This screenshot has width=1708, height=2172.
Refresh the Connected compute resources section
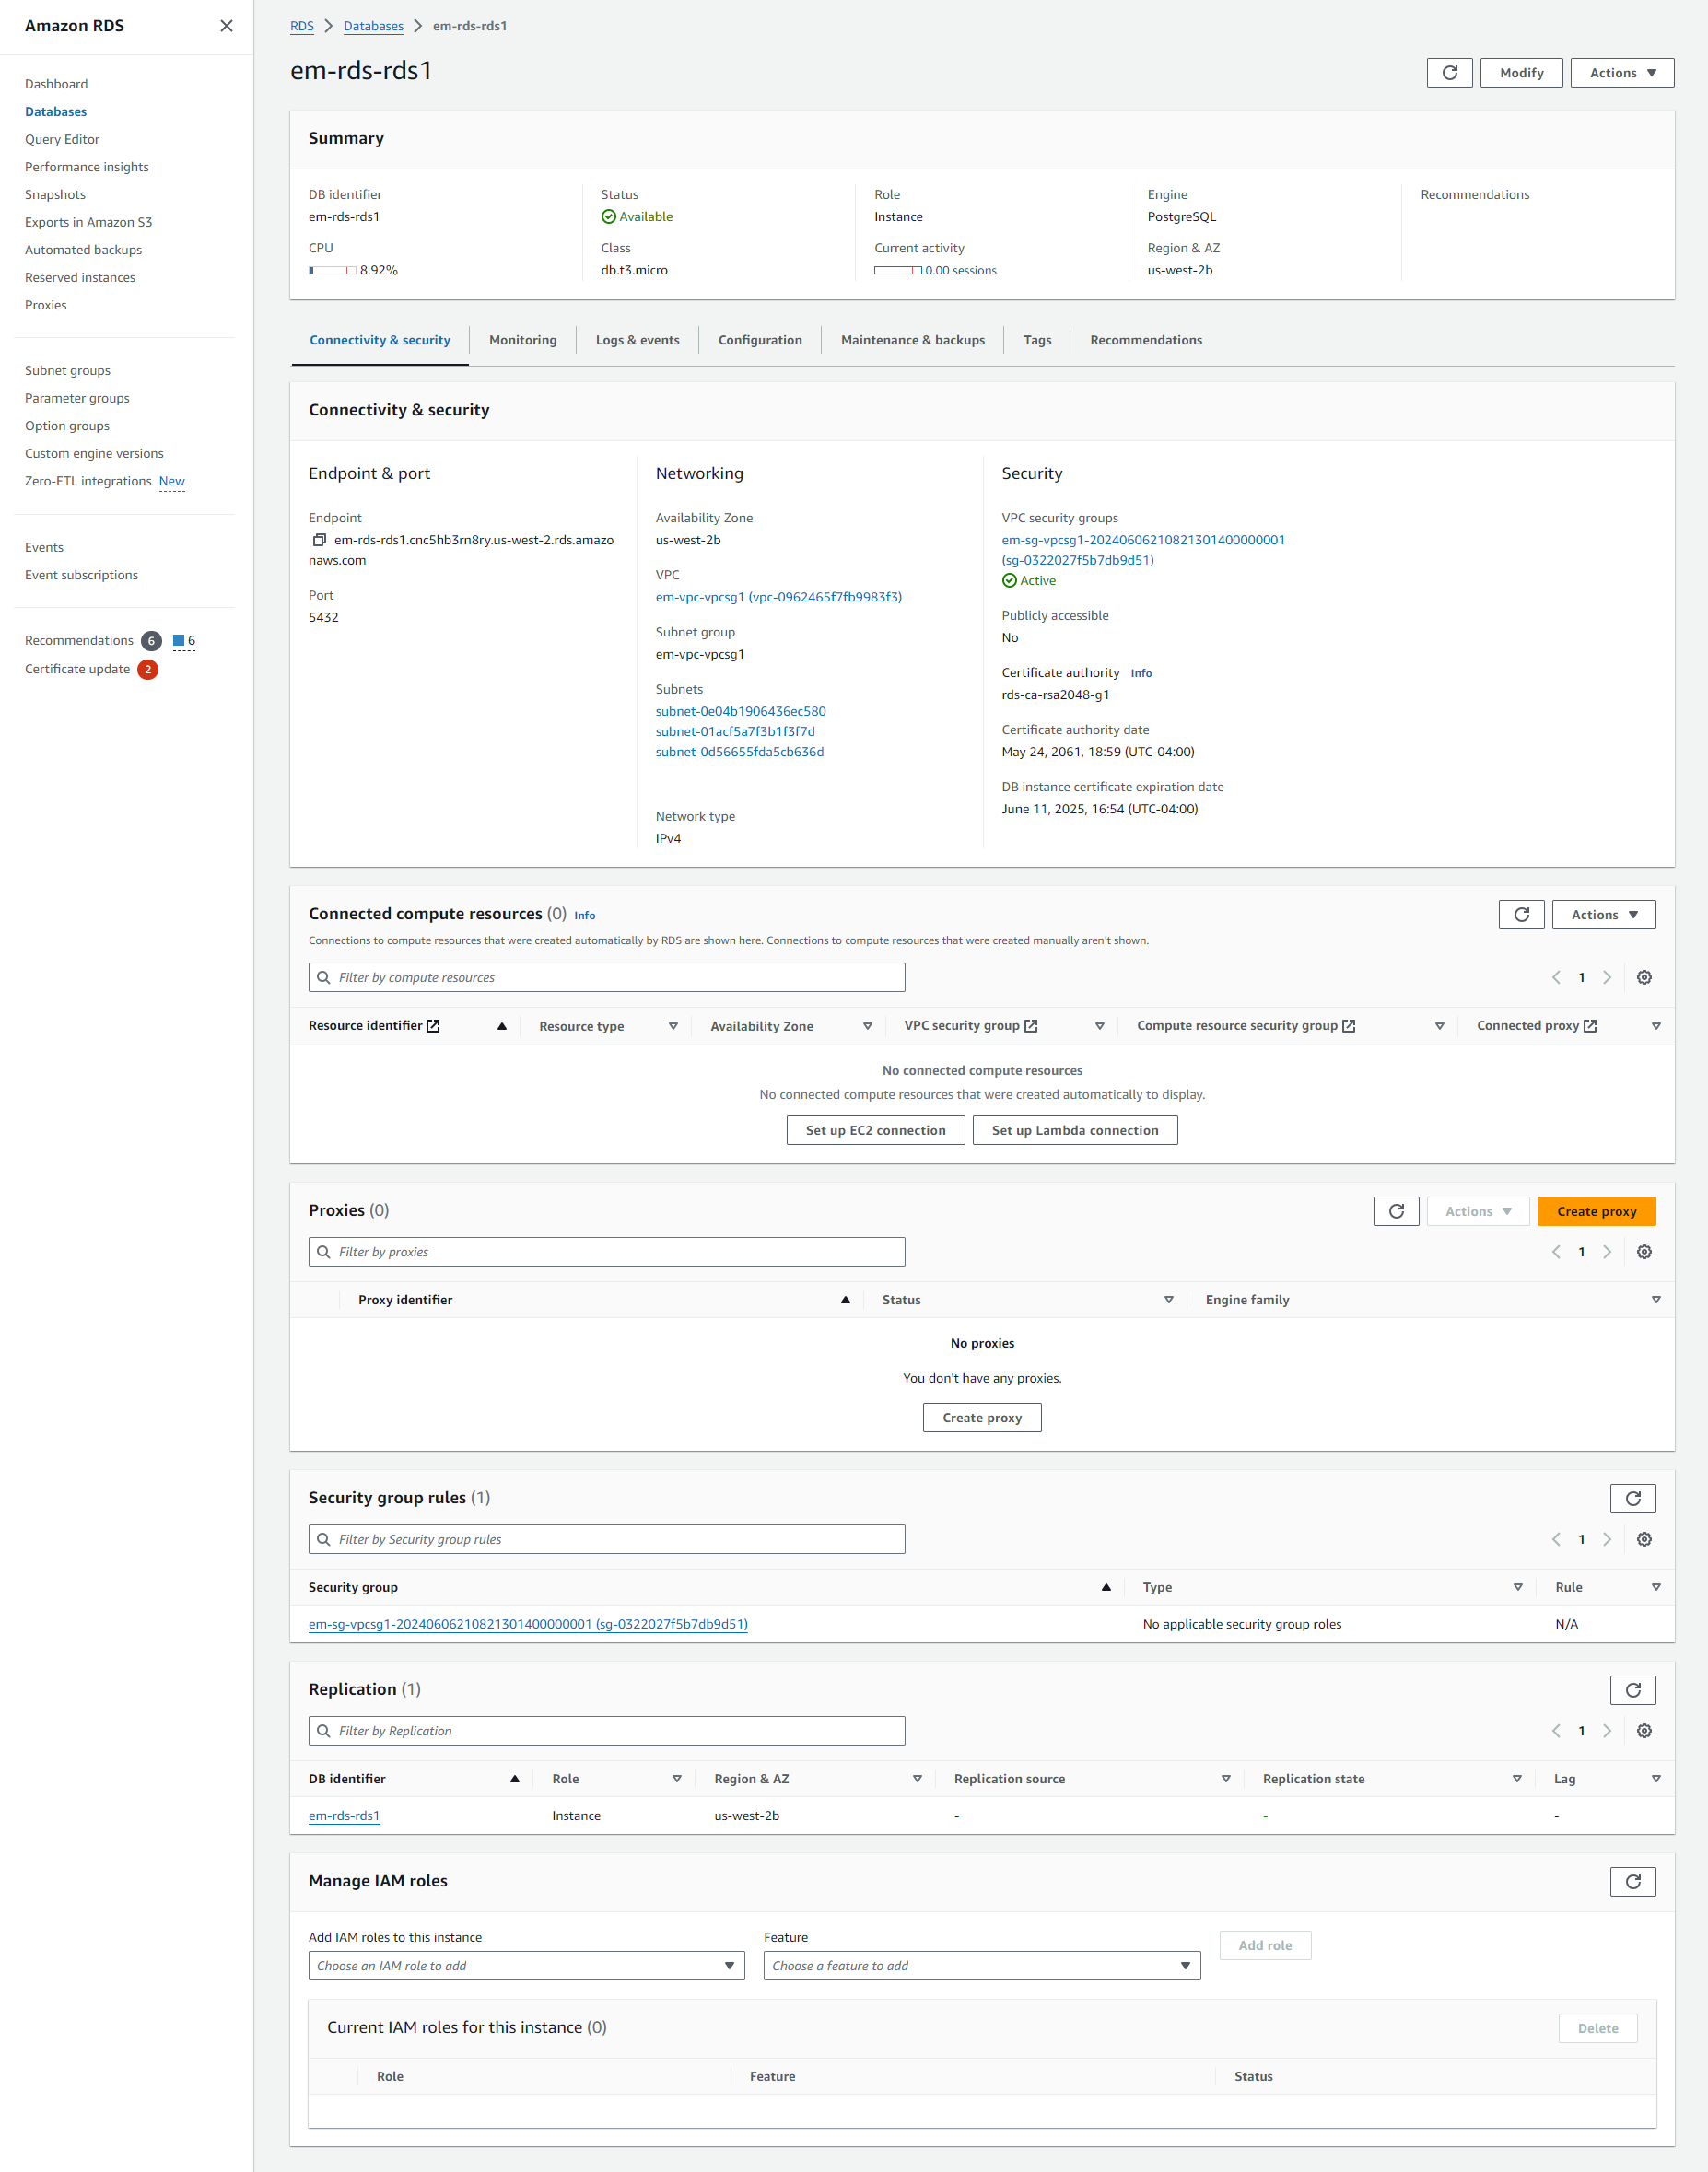click(x=1521, y=915)
